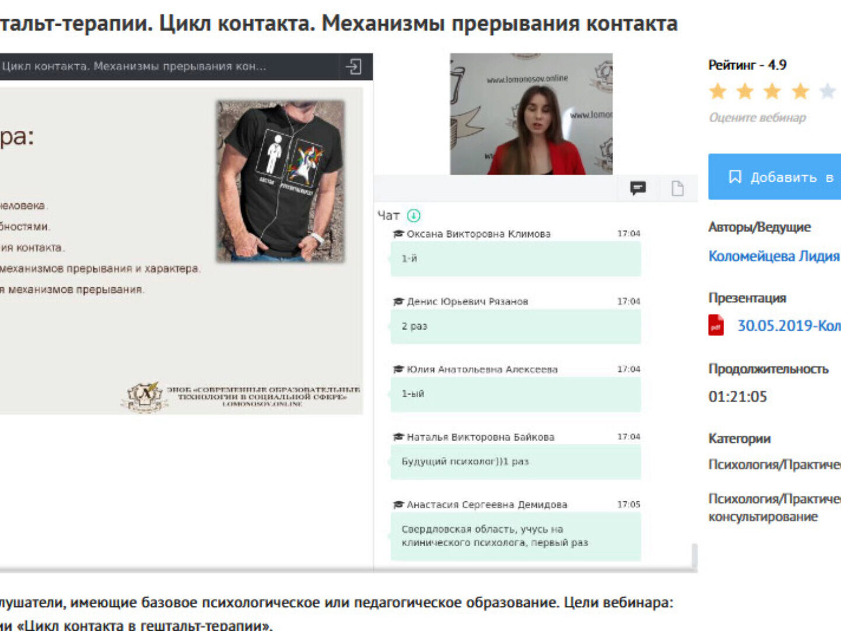Download presentation 30.05.2019 PDF link
This screenshot has height=631, width=841.
point(788,325)
